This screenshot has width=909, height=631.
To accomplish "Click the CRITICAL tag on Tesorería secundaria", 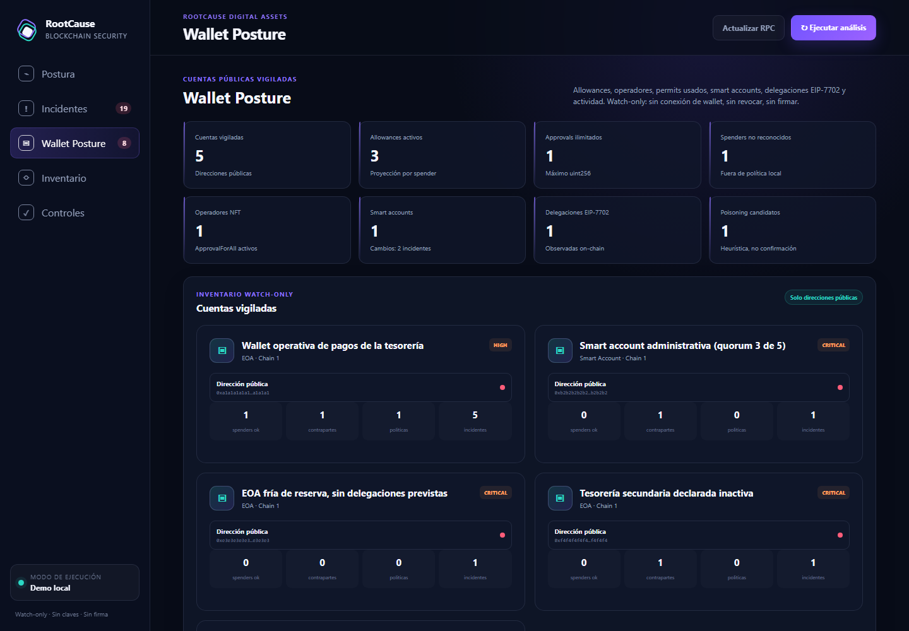I will pos(833,493).
